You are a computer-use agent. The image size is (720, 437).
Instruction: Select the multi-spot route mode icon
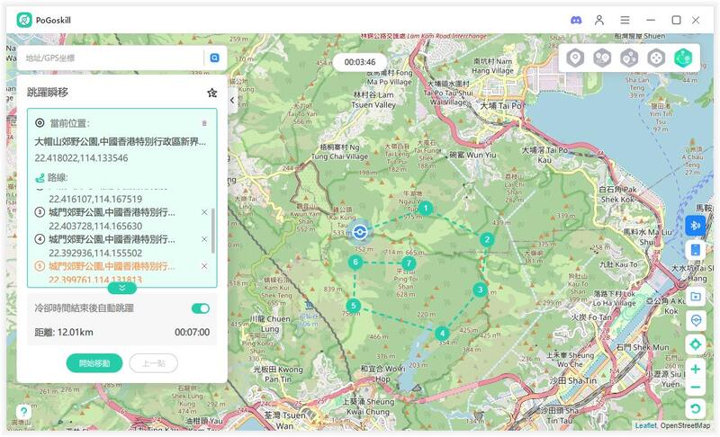[x=629, y=58]
